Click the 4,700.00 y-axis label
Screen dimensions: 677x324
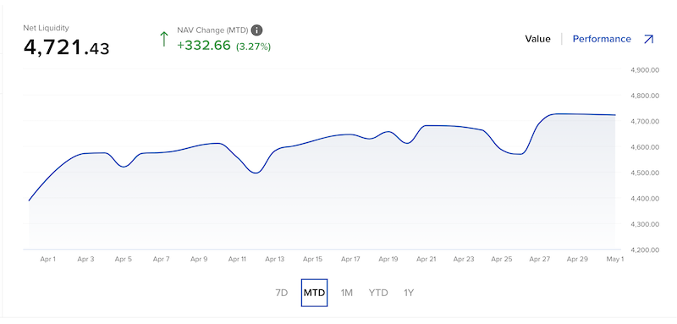644,122
